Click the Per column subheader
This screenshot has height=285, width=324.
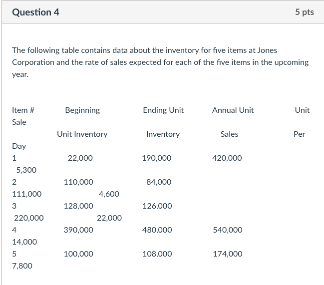pos(299,134)
